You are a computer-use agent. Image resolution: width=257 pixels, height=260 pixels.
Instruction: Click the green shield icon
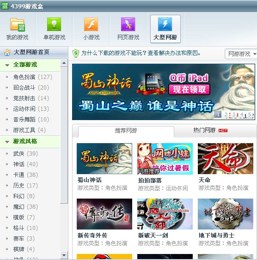pos(76,54)
